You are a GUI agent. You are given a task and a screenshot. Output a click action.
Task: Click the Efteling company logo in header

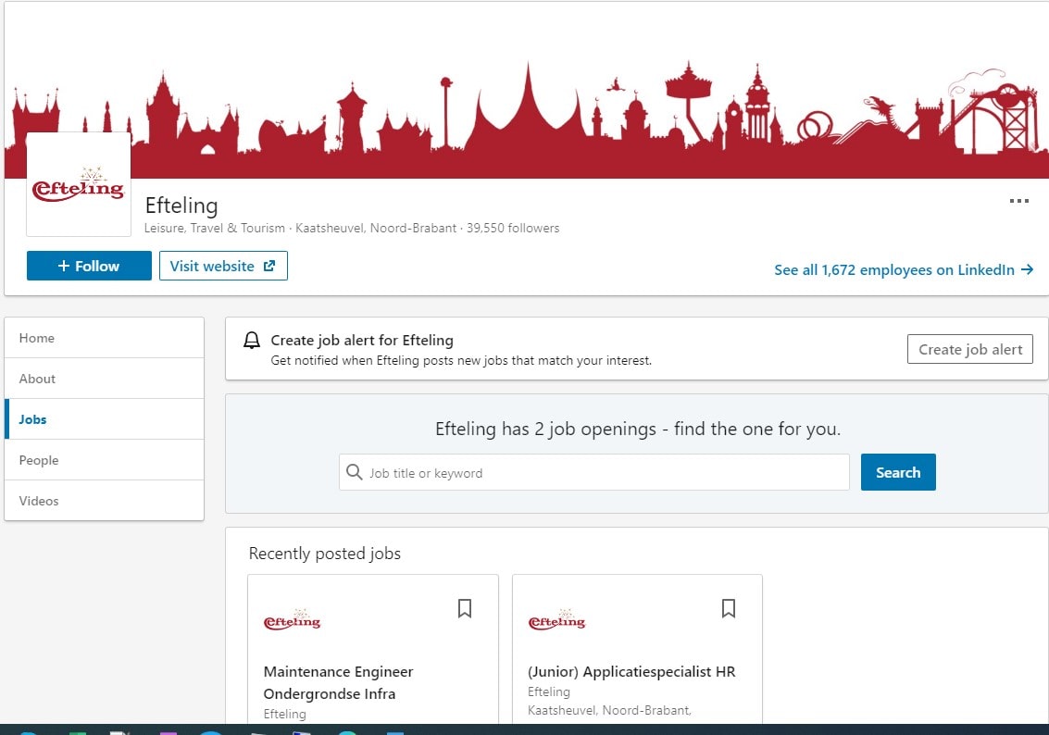79,184
